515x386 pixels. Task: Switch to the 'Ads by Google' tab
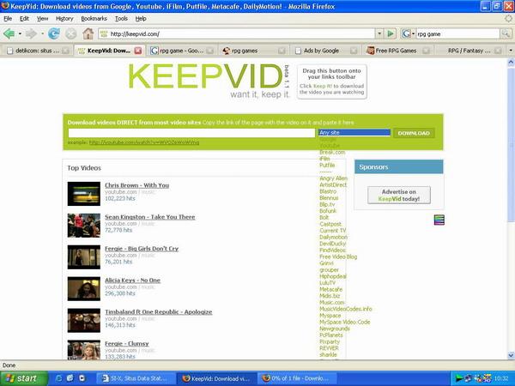[326, 51]
